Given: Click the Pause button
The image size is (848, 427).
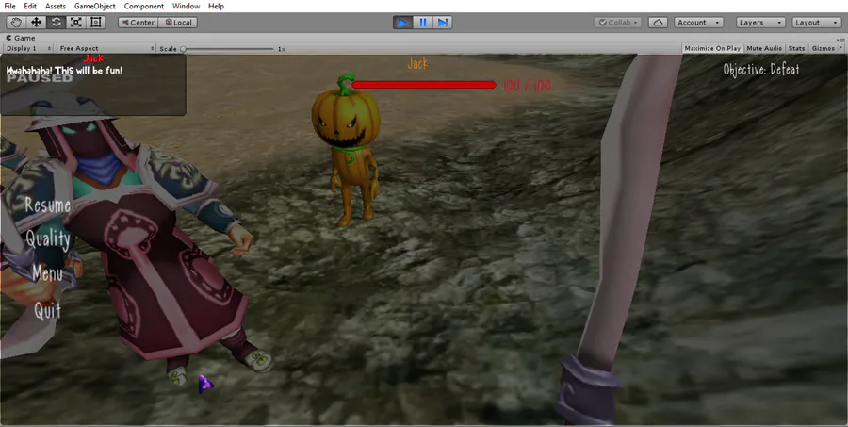Looking at the screenshot, I should point(423,23).
